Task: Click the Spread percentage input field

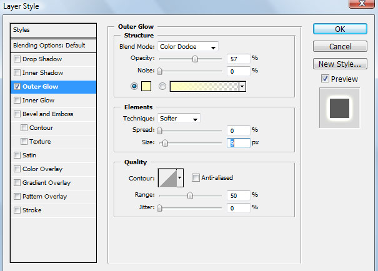Action: coord(239,131)
